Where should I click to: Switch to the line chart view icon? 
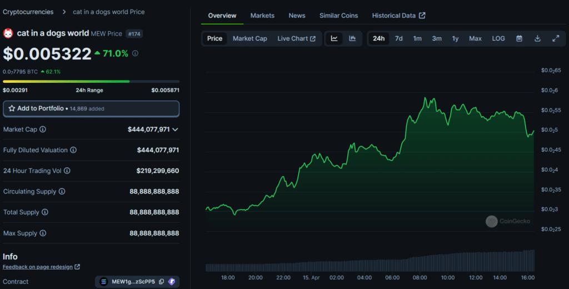click(335, 38)
